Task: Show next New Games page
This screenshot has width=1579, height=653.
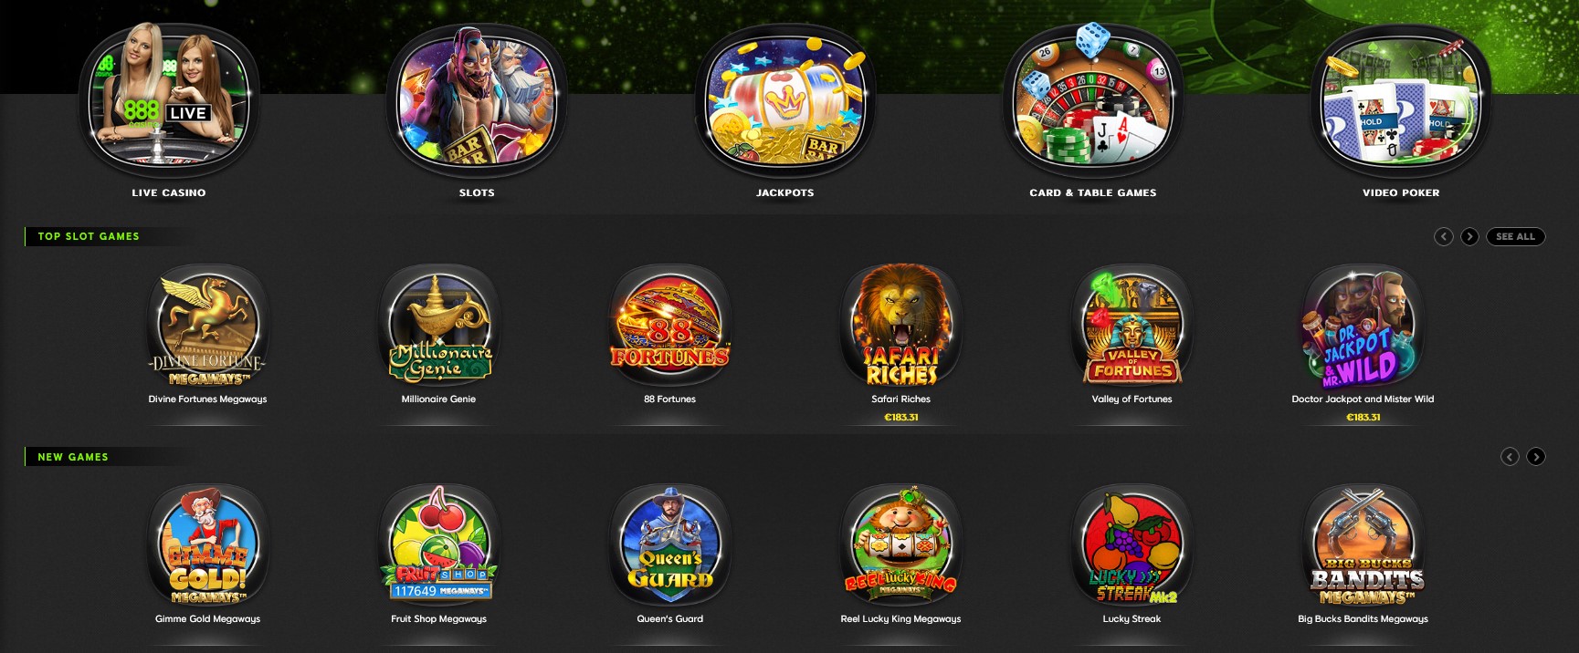Action: (1536, 457)
